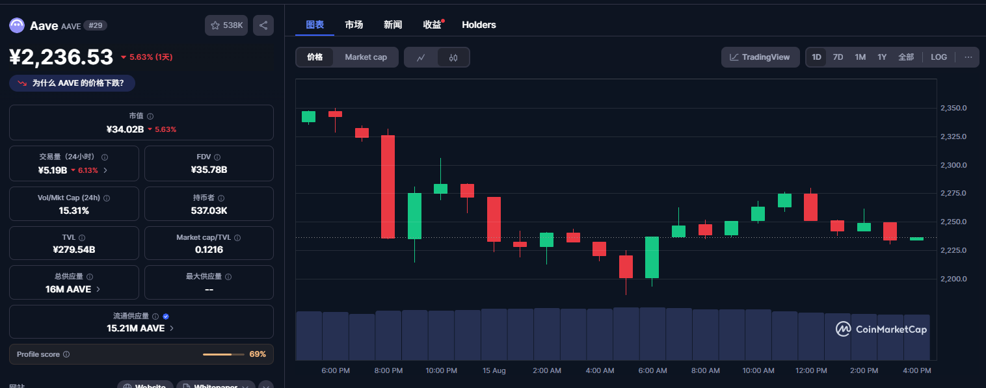Click info icon next to 最大供应量
The width and height of the screenshot is (986, 388).
[x=228, y=277]
